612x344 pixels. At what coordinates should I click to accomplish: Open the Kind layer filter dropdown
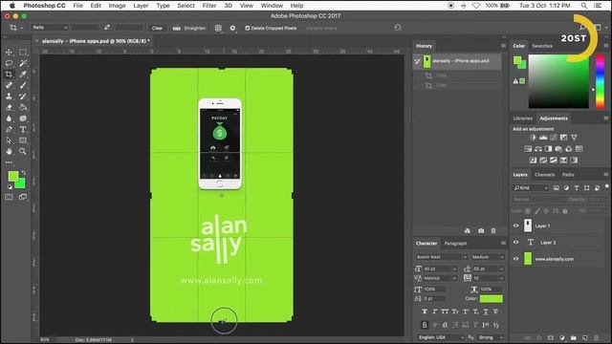tap(531, 188)
